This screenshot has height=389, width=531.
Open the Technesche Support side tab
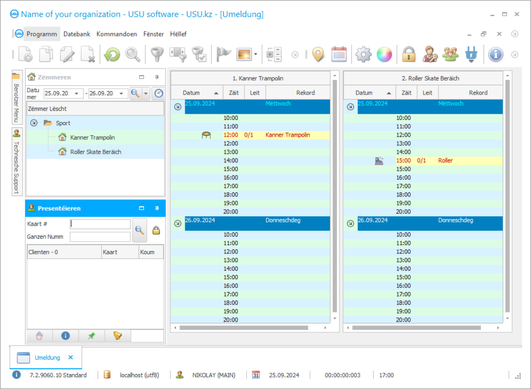16,162
